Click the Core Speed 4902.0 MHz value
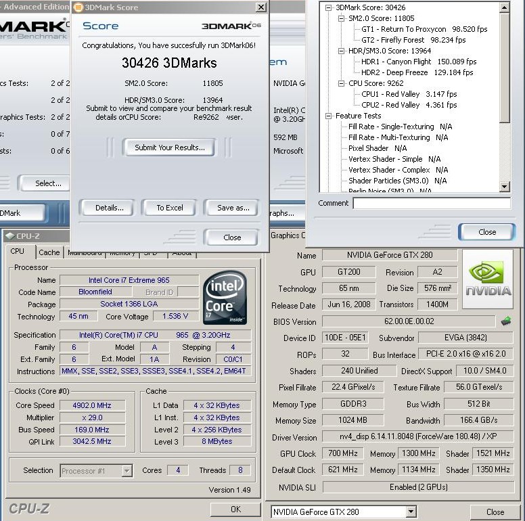Screen dimensions: 525x521 (x=92, y=405)
